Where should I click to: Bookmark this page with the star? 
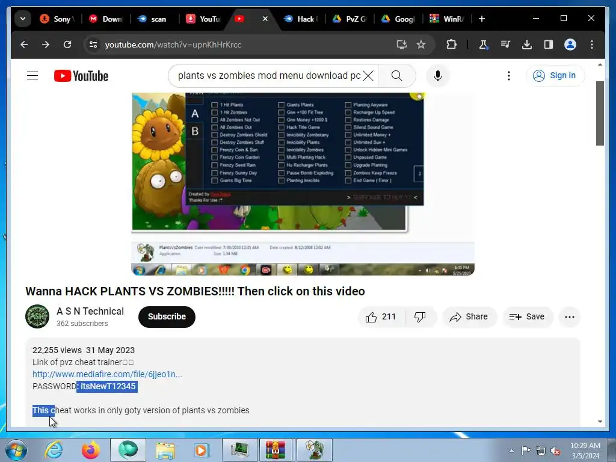(x=421, y=45)
